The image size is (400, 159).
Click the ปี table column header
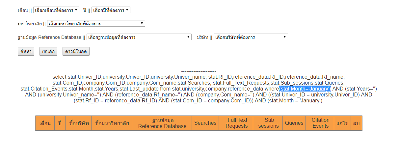tap(60, 123)
